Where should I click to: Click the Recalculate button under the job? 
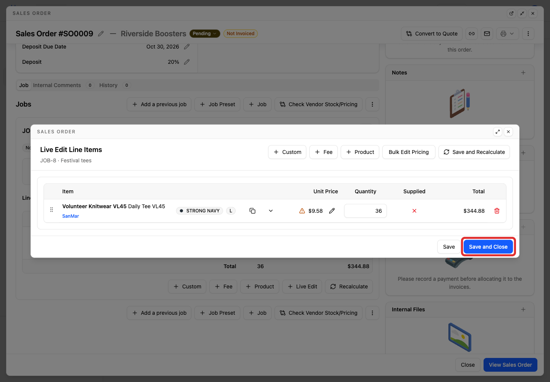coord(349,286)
